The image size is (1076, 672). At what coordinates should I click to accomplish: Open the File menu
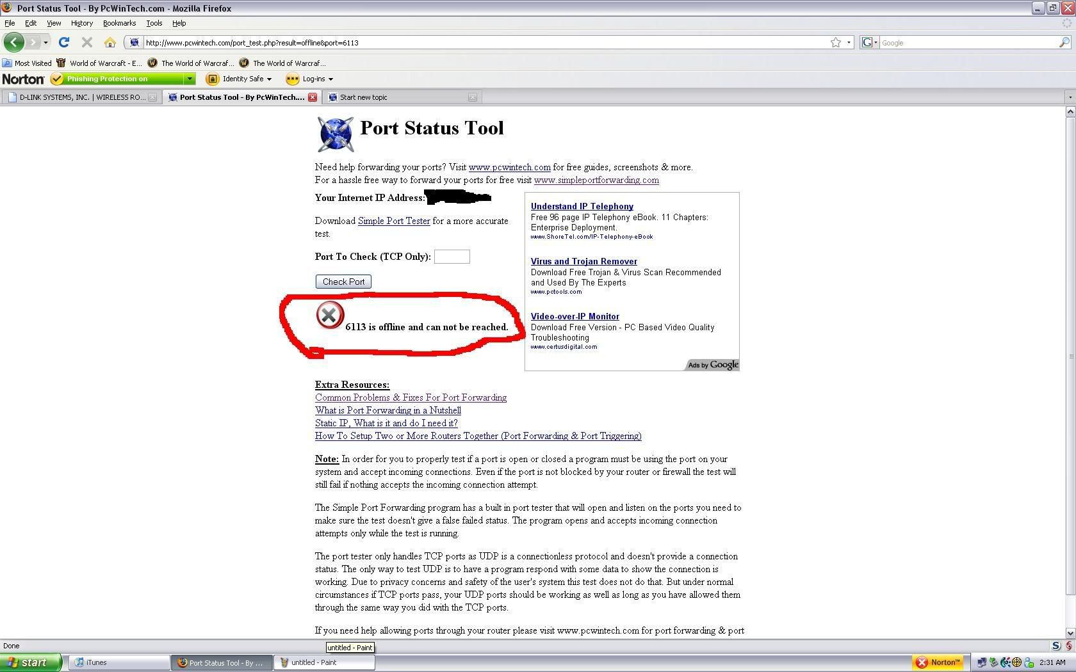click(10, 23)
